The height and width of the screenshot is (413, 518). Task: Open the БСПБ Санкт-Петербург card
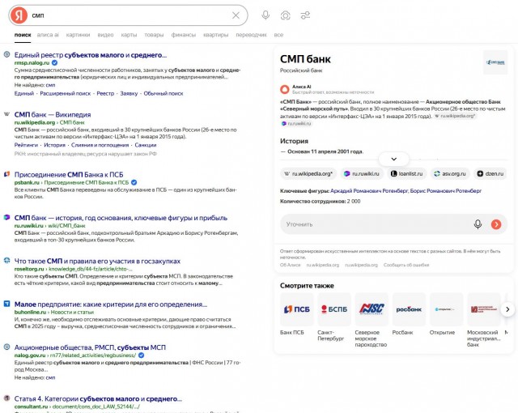(334, 317)
